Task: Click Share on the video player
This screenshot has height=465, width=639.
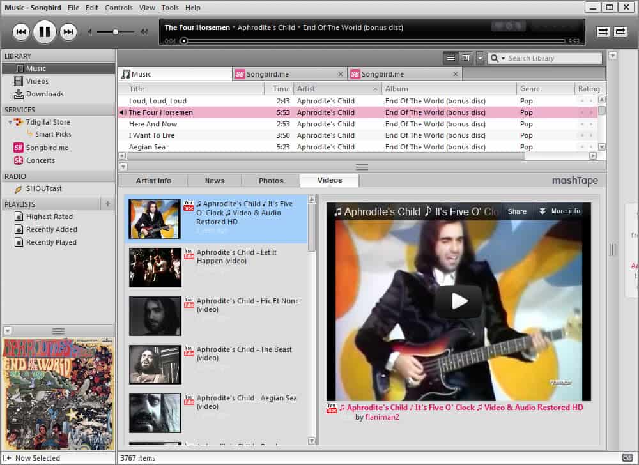Action: pos(517,211)
